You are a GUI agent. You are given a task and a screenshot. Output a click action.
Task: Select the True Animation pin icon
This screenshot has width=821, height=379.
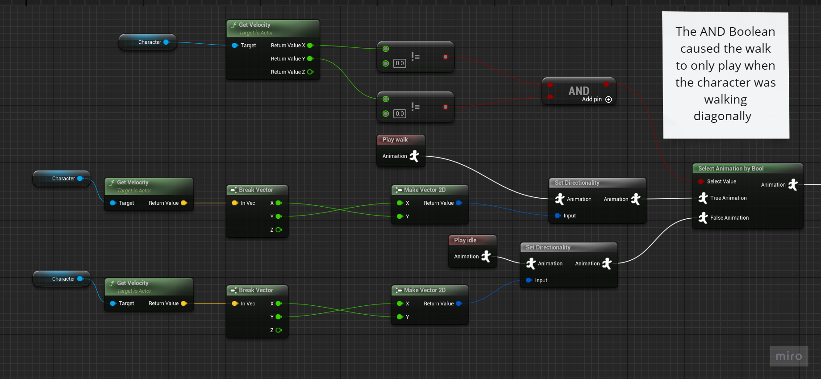coord(703,198)
